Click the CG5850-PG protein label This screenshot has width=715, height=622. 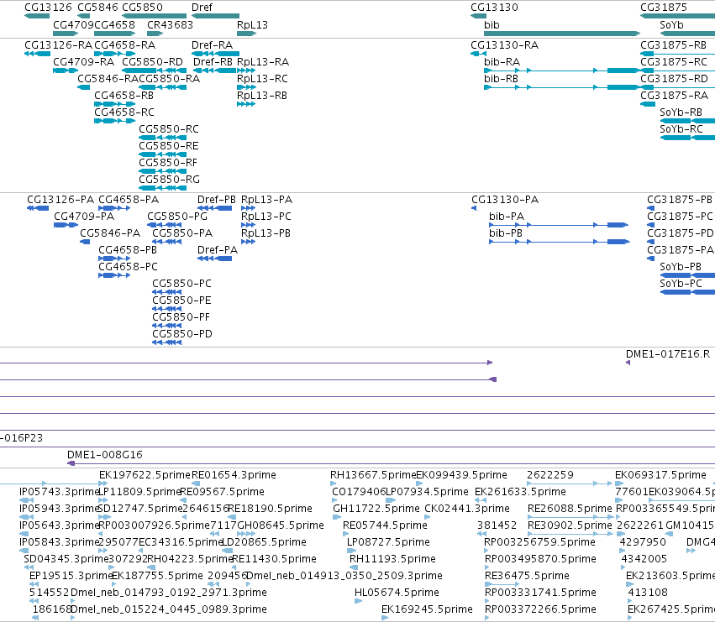177,217
